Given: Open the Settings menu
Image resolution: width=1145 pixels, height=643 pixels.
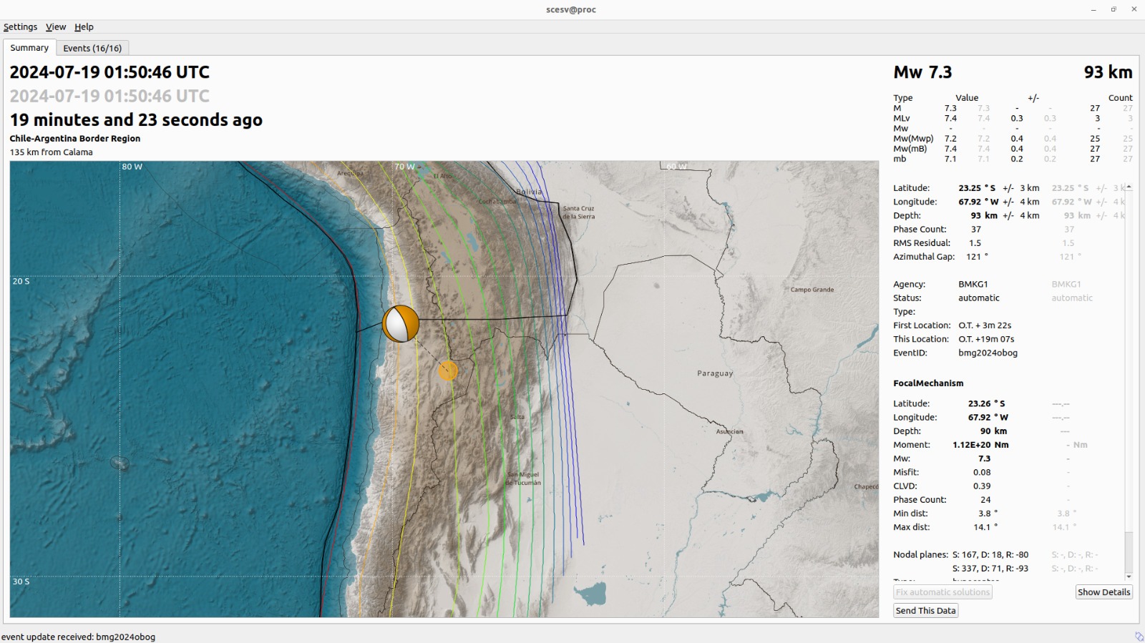Looking at the screenshot, I should [x=20, y=27].
